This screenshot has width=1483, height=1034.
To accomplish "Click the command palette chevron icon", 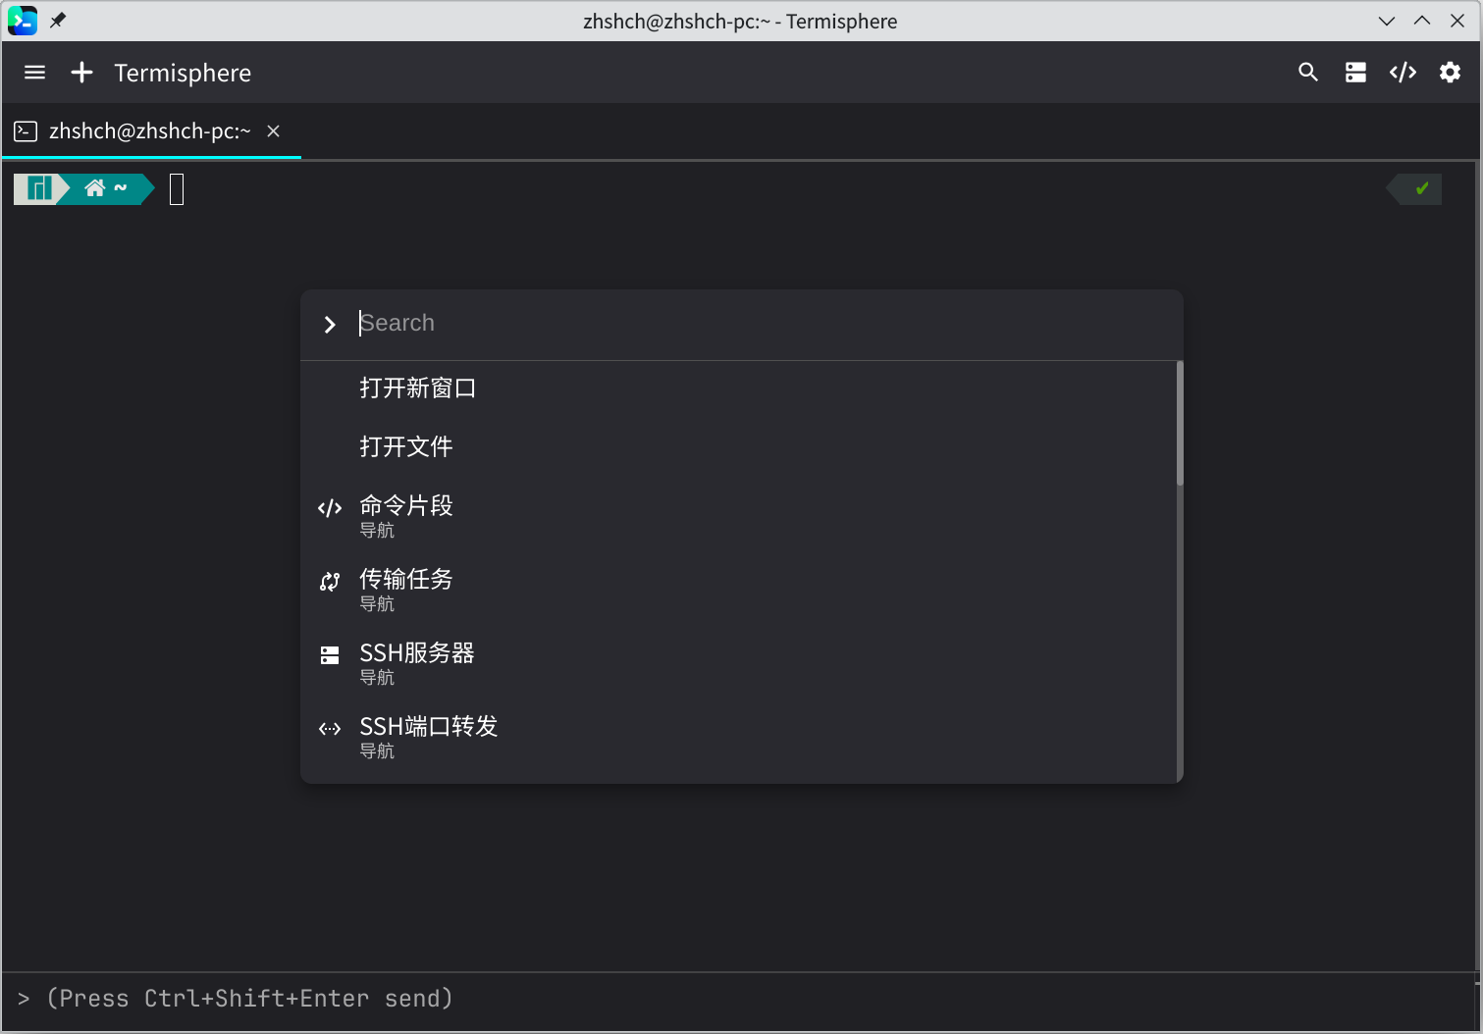I will 330,324.
